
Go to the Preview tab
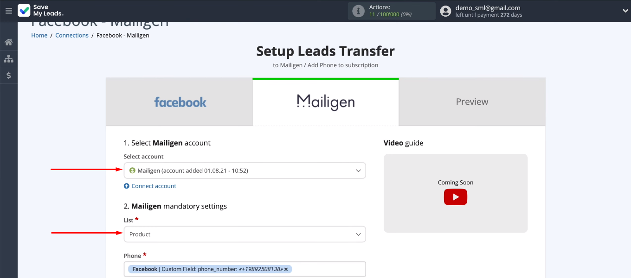[x=472, y=102]
